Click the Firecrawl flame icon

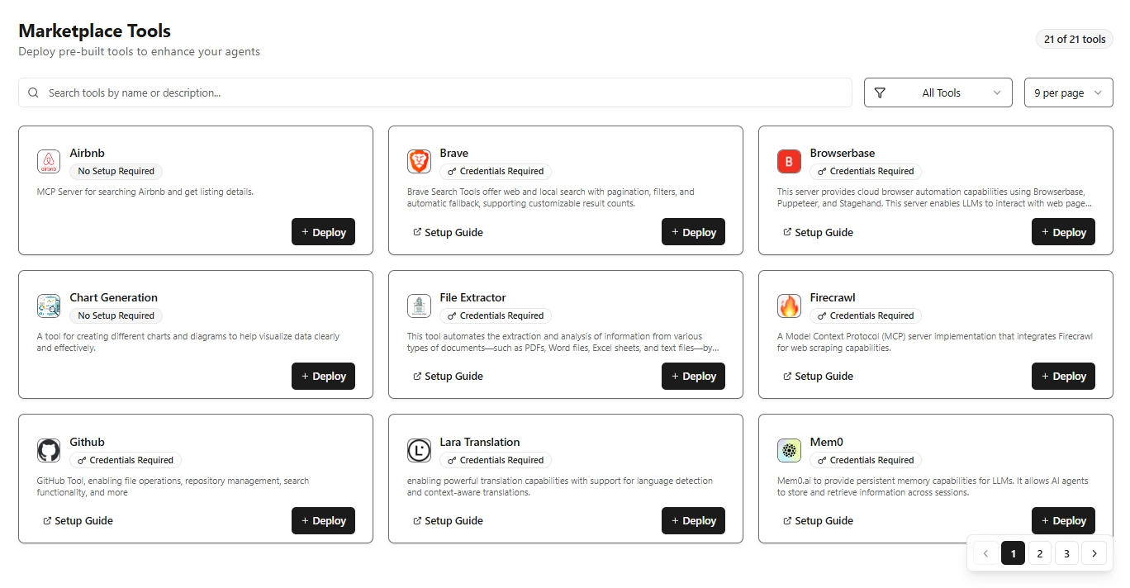789,306
